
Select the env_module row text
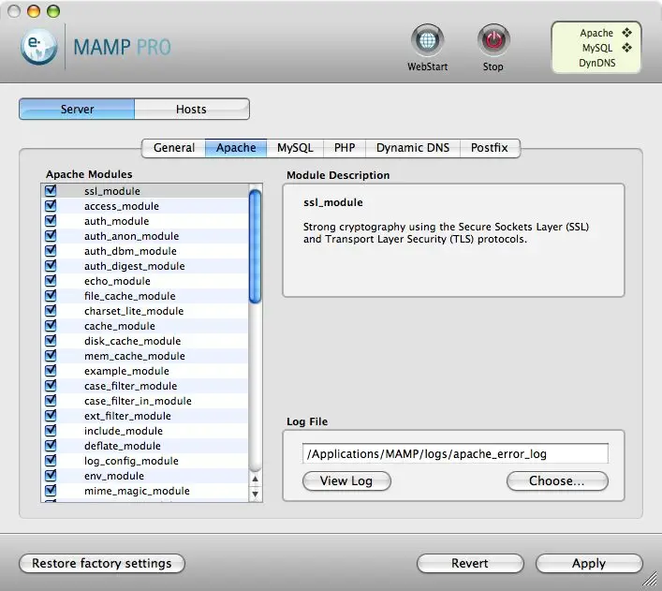[x=114, y=476]
